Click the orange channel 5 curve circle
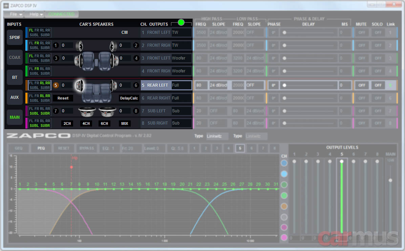 (x=284, y=206)
